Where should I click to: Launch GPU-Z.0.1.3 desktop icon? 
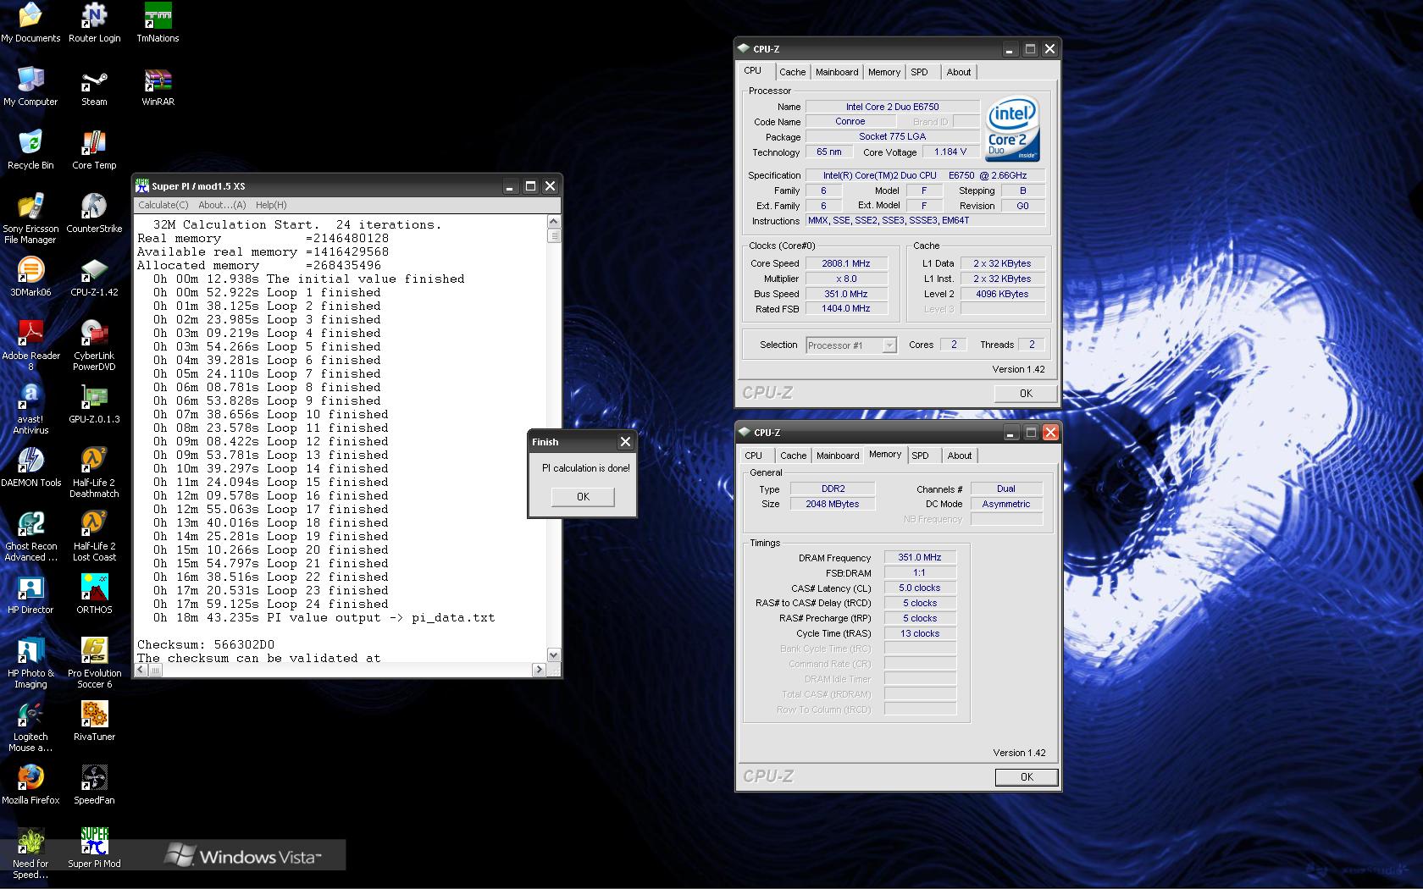[94, 404]
